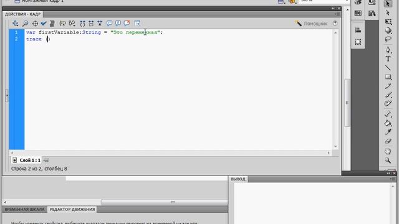This screenshot has height=224, width=399.
Task: Click Remove comment icon
Action: tap(127, 24)
